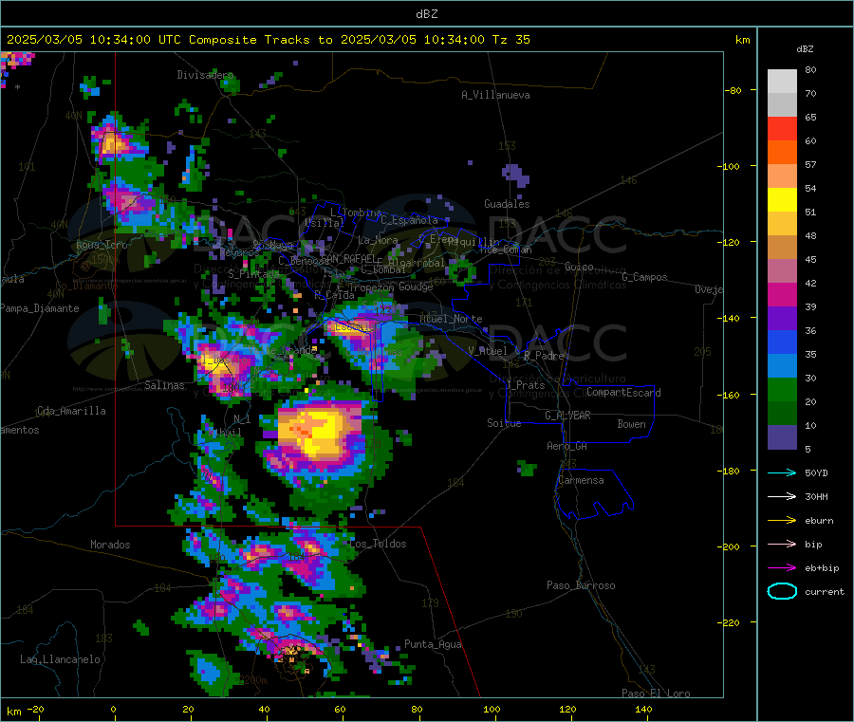Click the 'Morados' place label
Screen dimensions: 854x722
[110, 545]
